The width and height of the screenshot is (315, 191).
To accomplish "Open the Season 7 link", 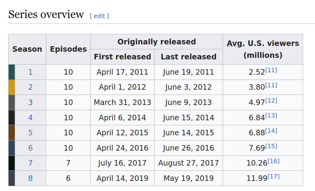I will tap(30, 163).
